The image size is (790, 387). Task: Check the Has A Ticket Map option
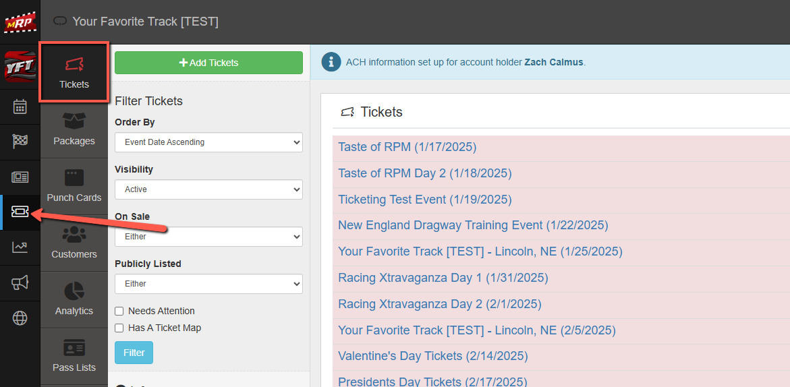pyautogui.click(x=119, y=328)
